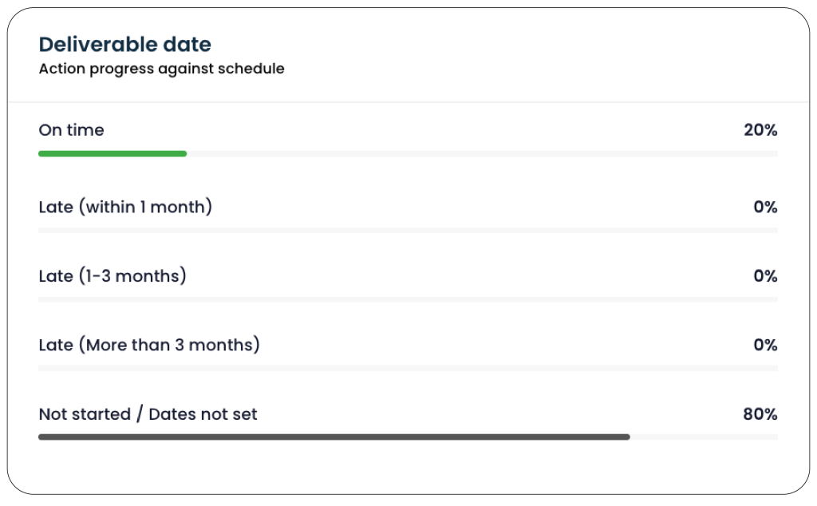Click the empty More than 3 months bar
The height and width of the screenshot is (506, 817).
408,369
